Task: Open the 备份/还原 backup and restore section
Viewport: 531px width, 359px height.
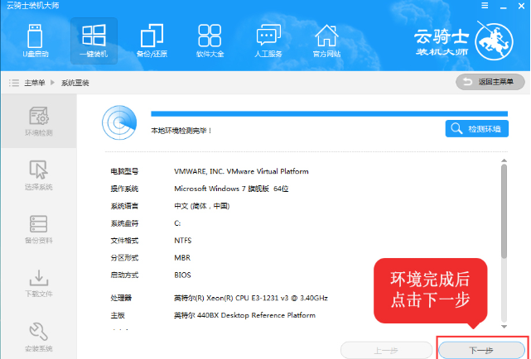Action: click(x=152, y=40)
